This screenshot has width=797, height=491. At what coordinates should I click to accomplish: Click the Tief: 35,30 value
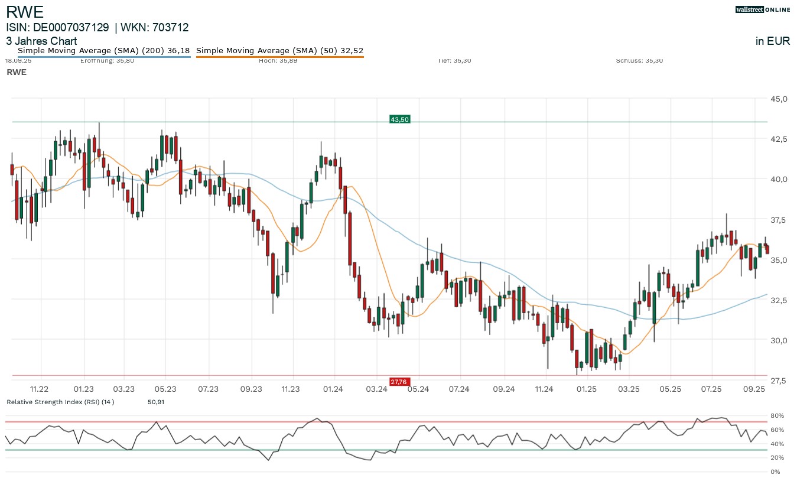[x=454, y=60]
